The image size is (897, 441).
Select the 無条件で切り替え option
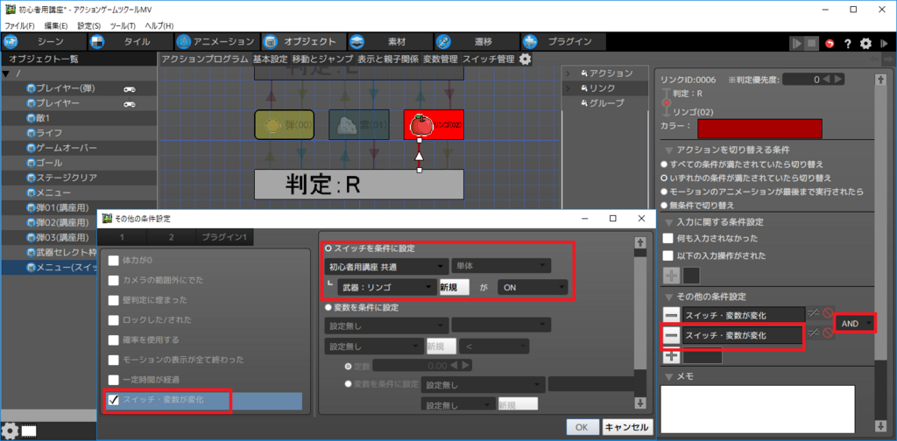pos(664,205)
